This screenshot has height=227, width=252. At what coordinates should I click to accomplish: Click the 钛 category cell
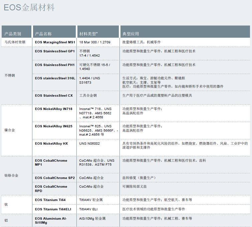6,204
